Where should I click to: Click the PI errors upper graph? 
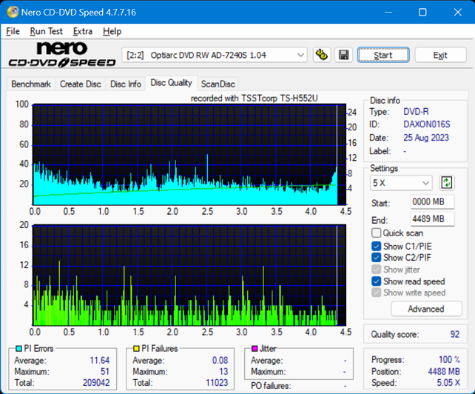coord(189,154)
